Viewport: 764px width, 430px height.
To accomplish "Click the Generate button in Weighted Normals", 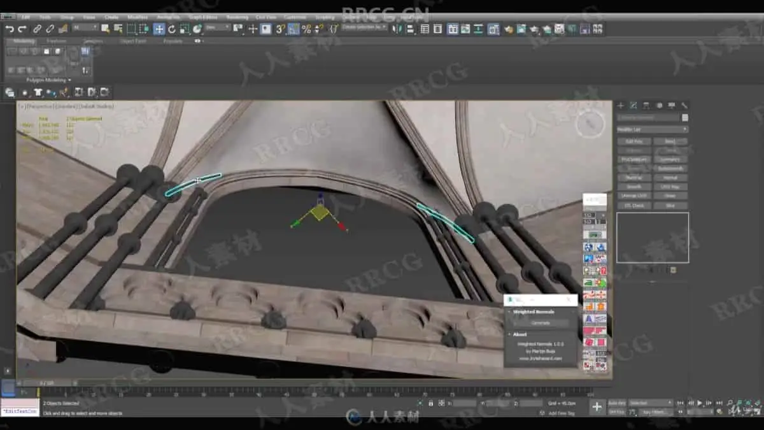I will (541, 323).
